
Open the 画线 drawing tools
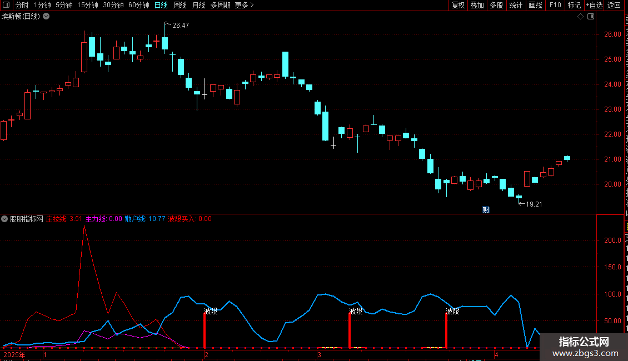536,5
